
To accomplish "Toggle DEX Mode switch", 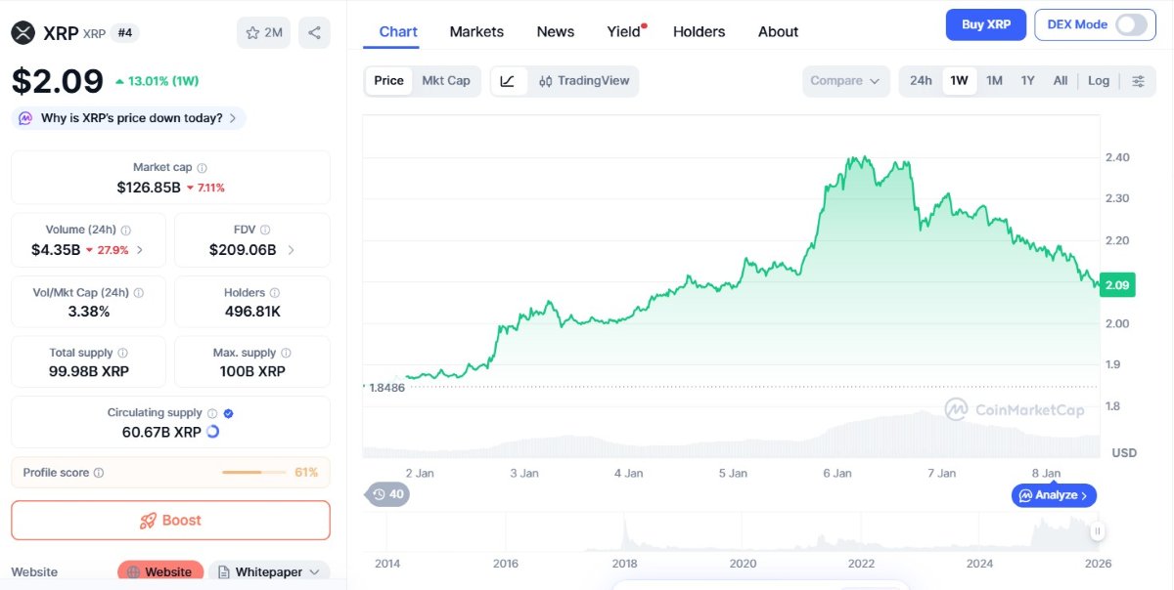I will click(x=1131, y=24).
